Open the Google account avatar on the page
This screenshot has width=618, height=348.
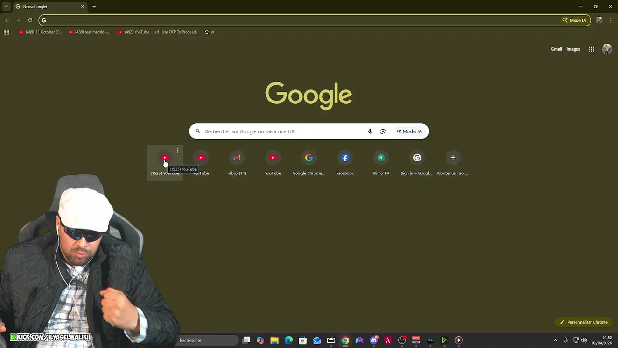click(607, 49)
